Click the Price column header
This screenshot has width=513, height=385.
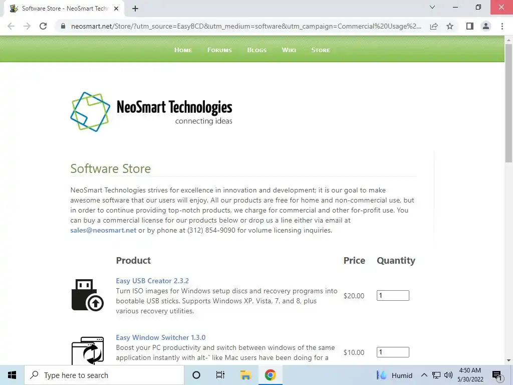354,260
